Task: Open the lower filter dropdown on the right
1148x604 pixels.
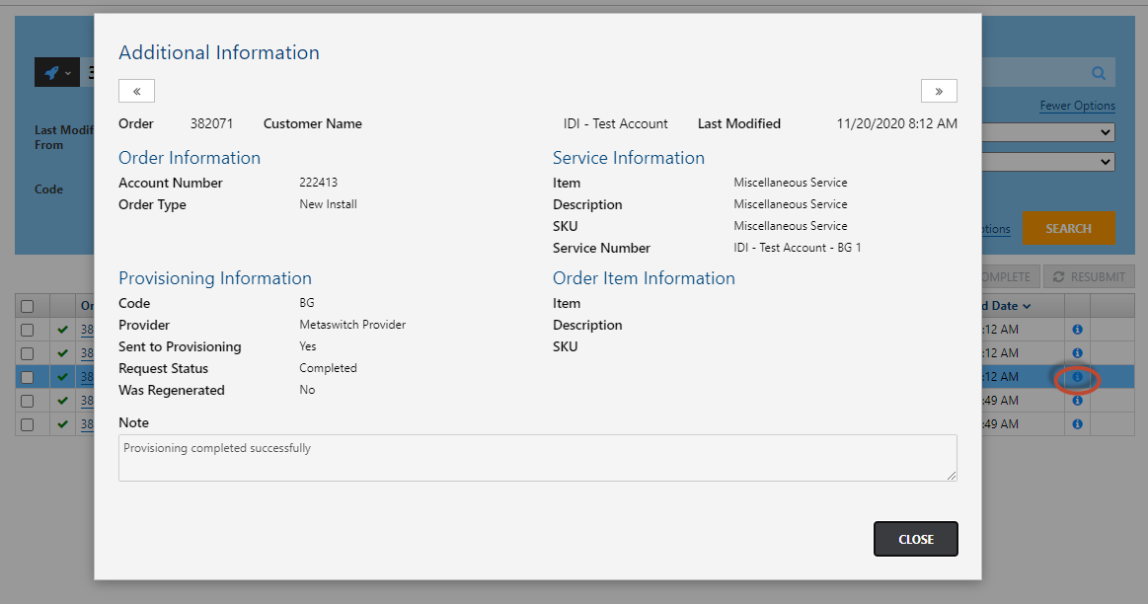Action: click(x=1047, y=161)
